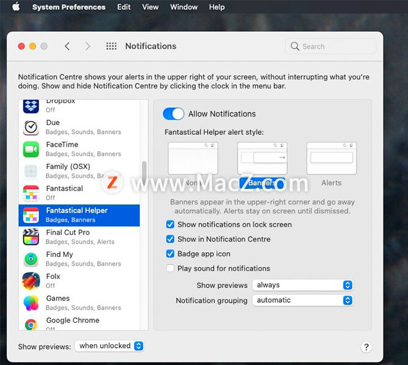Click the Games colorful bubbles icon
The image size is (408, 365).
click(x=31, y=303)
